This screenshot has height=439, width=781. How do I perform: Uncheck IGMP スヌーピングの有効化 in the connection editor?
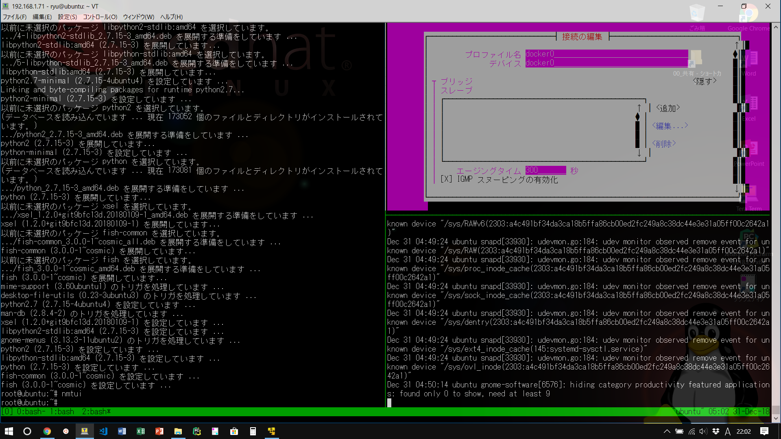(x=446, y=179)
